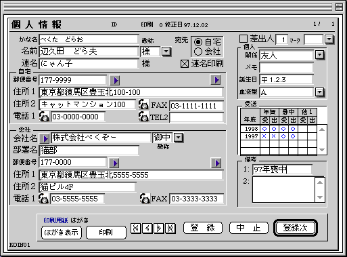
Task: Go to the previous record
Action: 147,229
